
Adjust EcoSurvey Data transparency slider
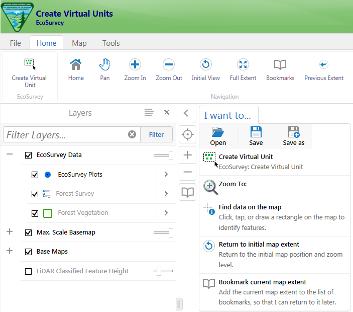point(163,155)
